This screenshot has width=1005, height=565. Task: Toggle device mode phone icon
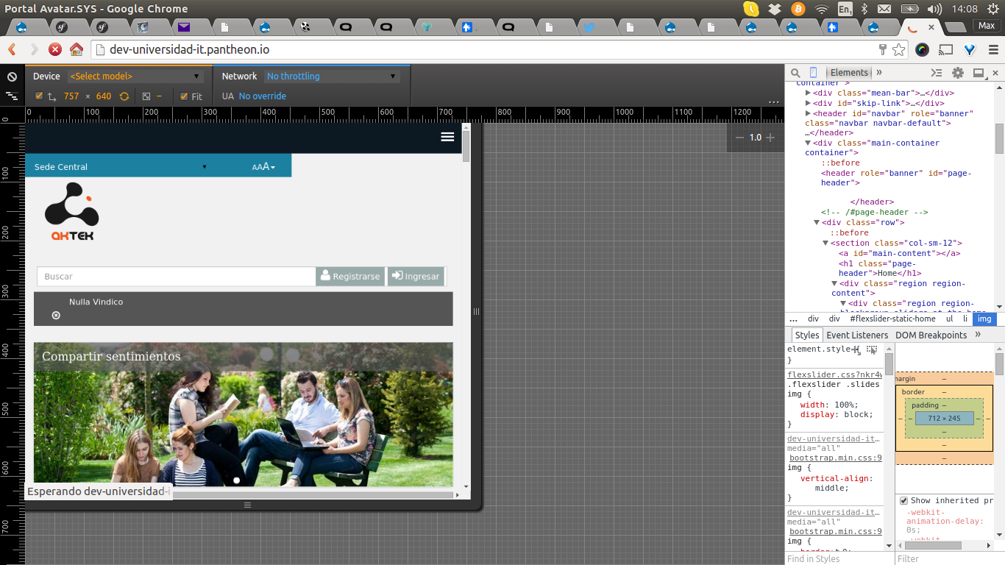813,73
